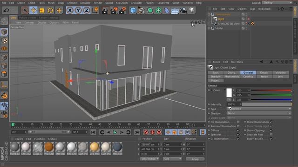Click the Record Active Objects red button
298x167 pixels.
pyautogui.click(x=146, y=132)
